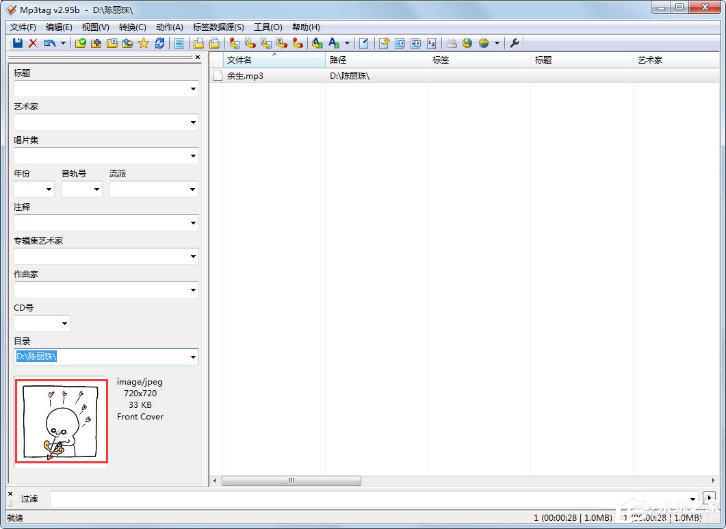Expand the 注释 combo box
The image size is (726, 529).
coord(193,223)
